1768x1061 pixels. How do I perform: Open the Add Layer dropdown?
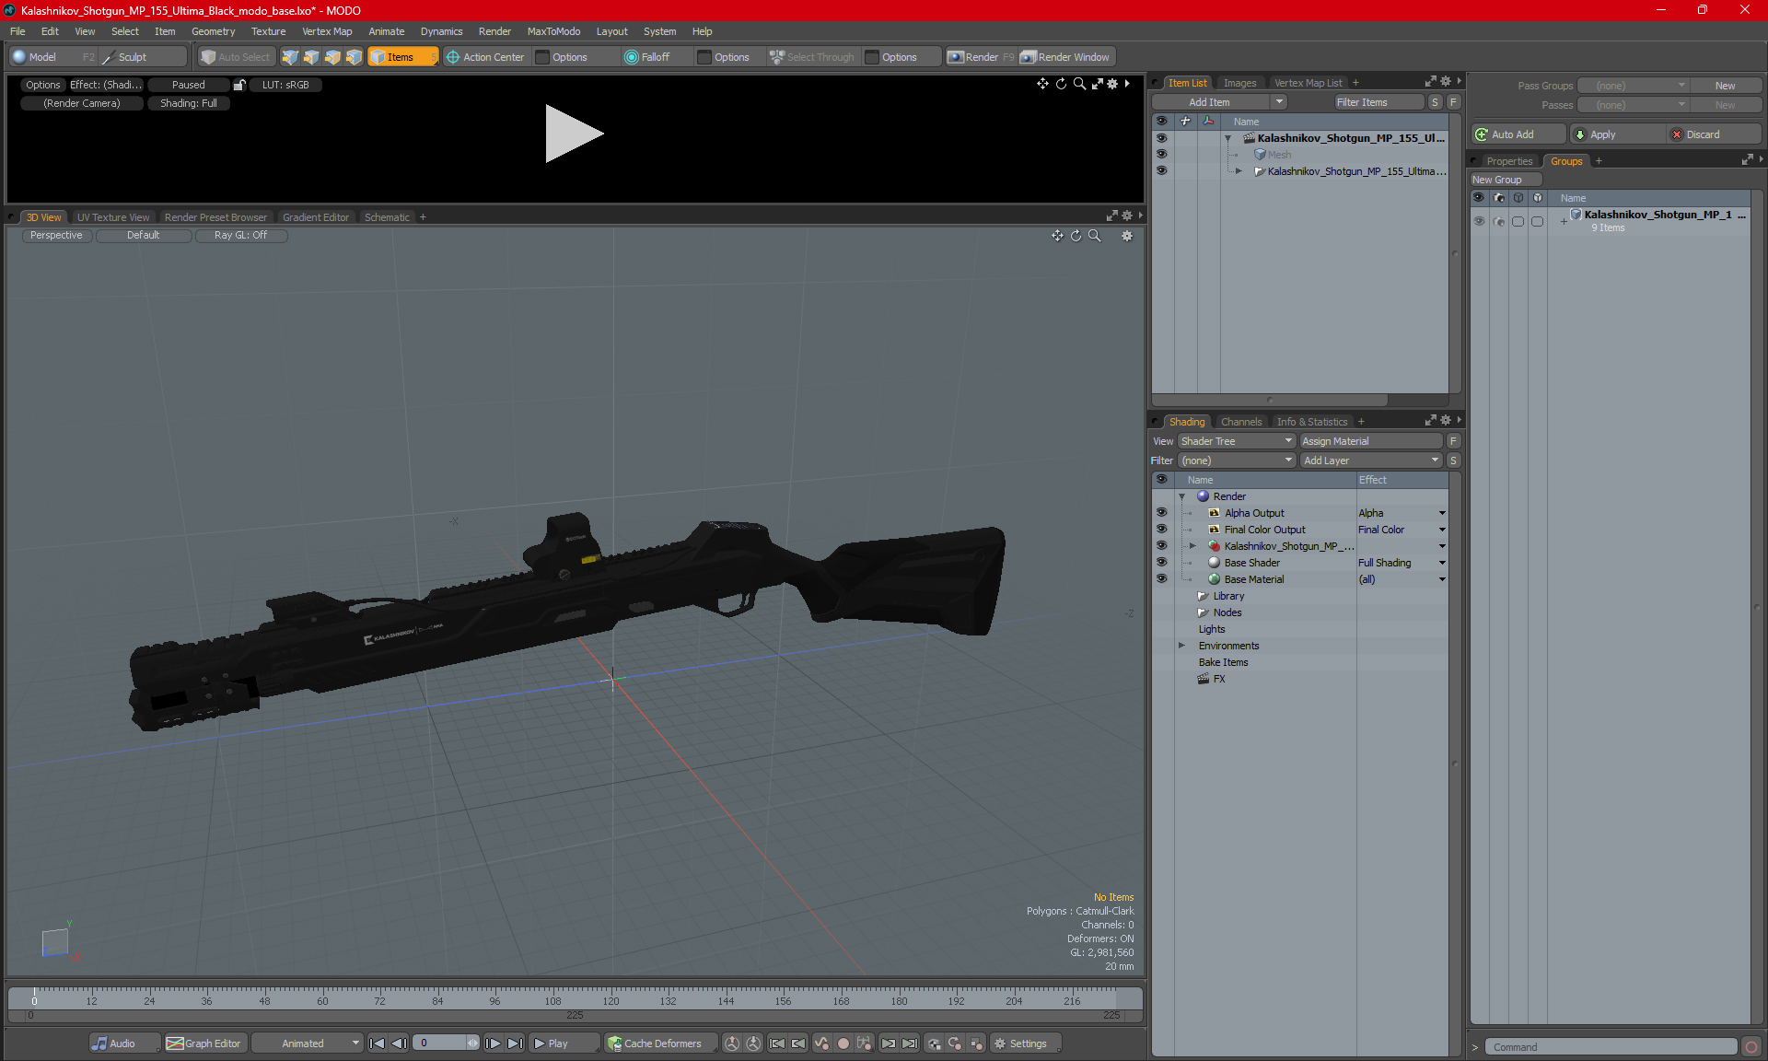coord(1371,461)
